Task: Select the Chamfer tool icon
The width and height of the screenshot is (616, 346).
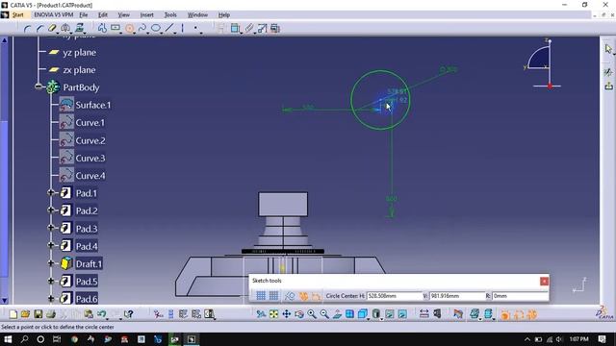Action: click(39, 28)
